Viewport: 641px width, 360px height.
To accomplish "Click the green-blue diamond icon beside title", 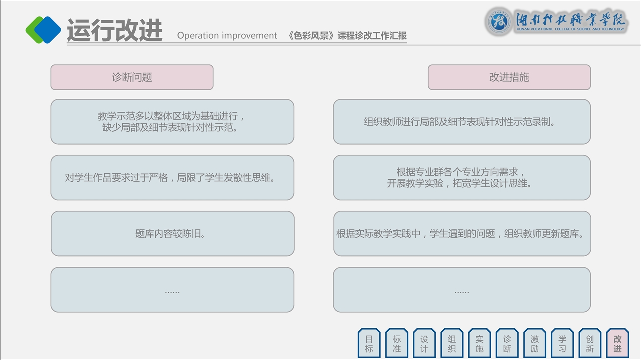I will point(43,30).
